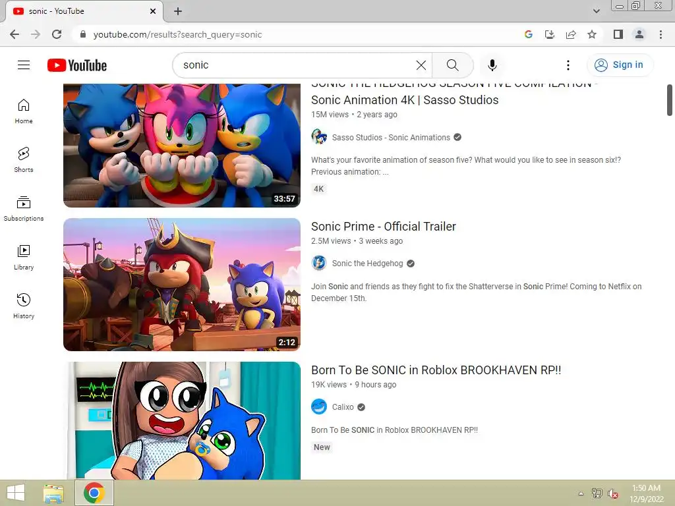Click Sonic the Hedgehog channel avatar

click(x=319, y=263)
